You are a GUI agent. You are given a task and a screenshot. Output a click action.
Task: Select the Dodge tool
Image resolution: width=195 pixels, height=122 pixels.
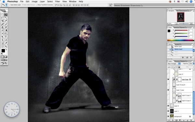[x=6, y=33]
